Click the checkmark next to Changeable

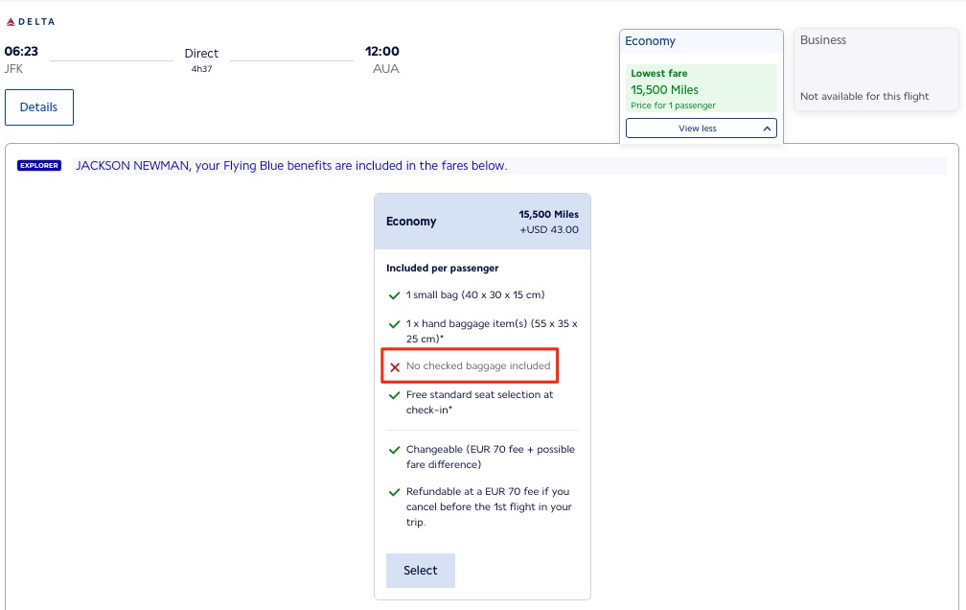coord(394,450)
